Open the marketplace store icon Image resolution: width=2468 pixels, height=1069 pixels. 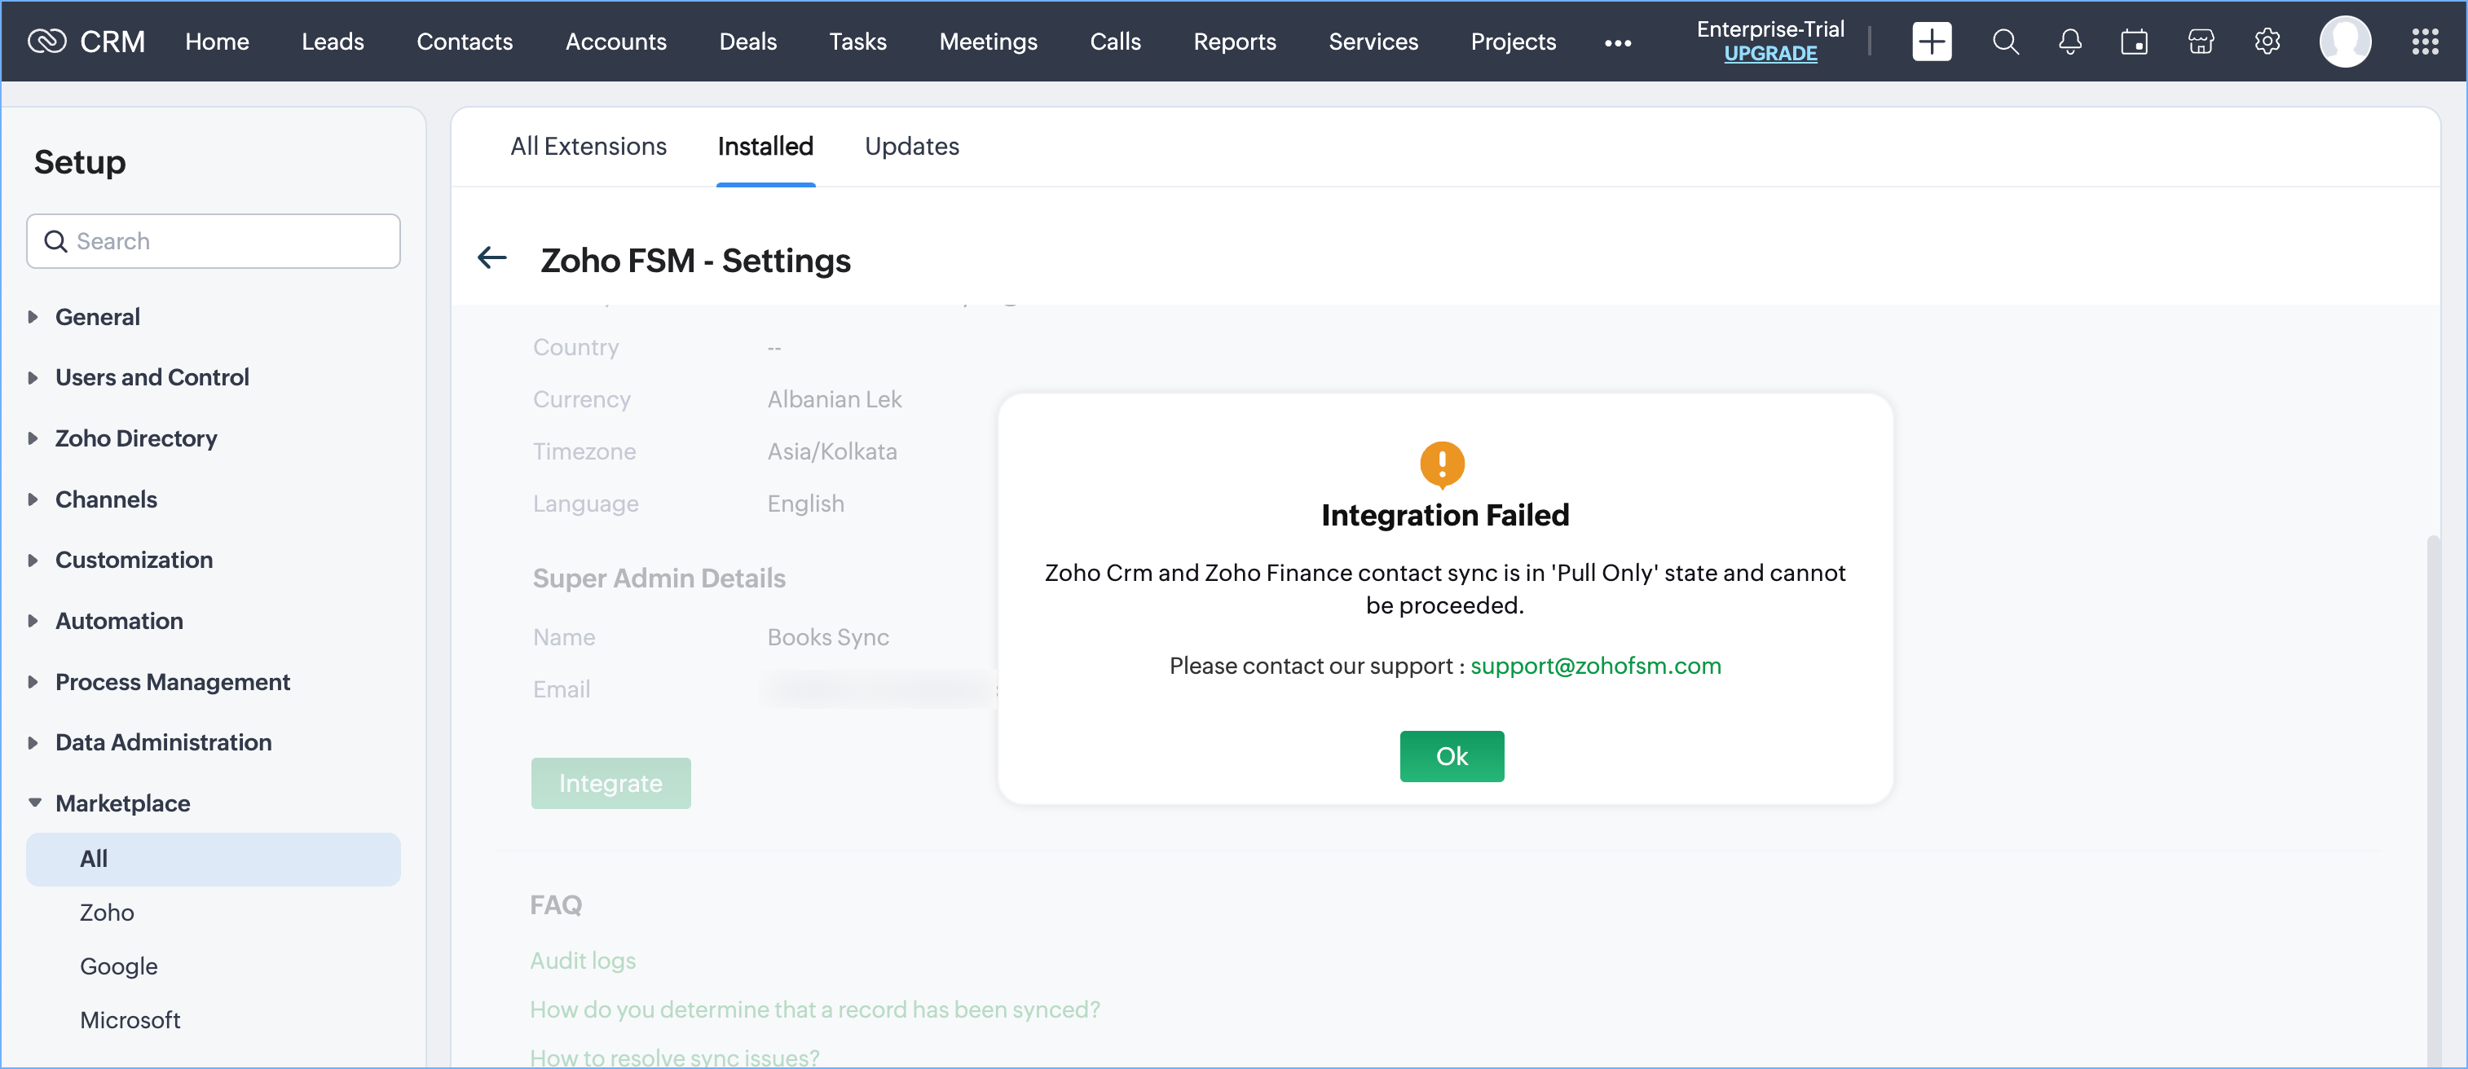tap(2201, 42)
